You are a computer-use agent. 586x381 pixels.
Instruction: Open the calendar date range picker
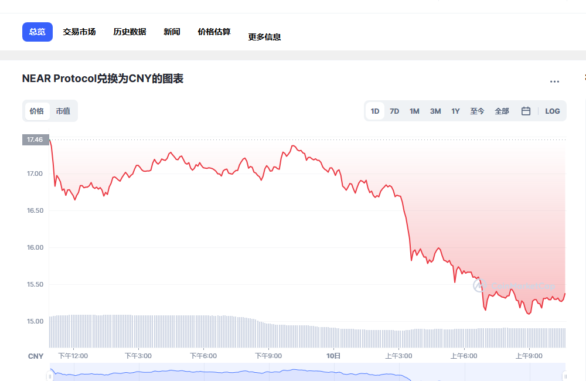(526, 111)
